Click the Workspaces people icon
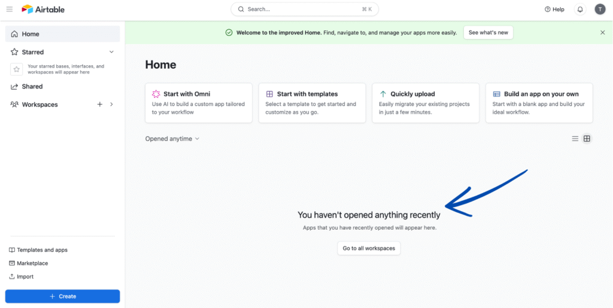The image size is (613, 308). pyautogui.click(x=14, y=105)
